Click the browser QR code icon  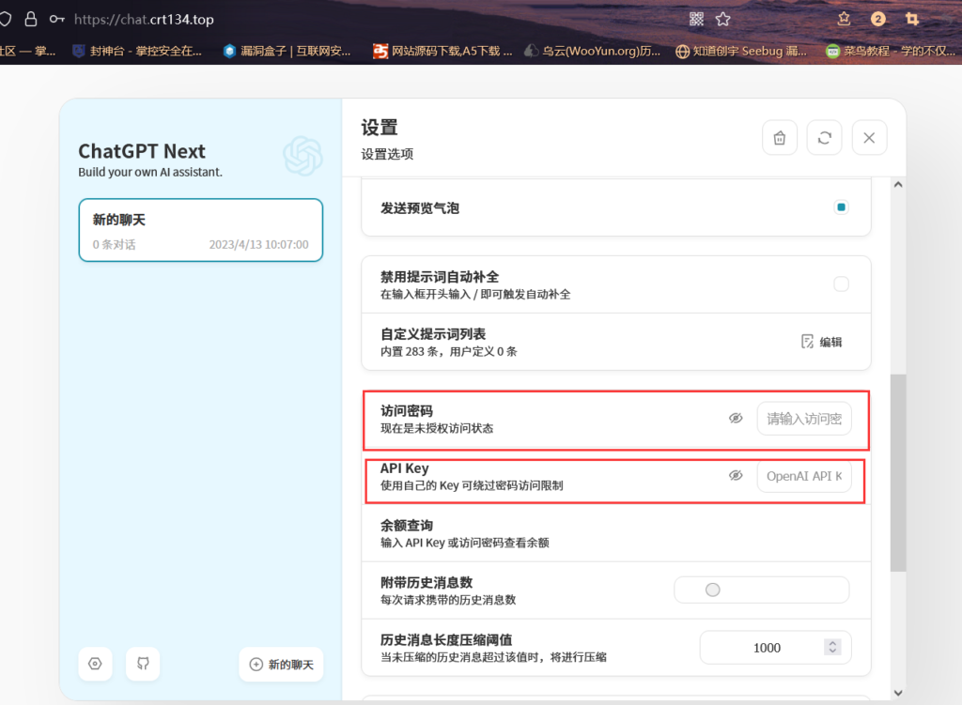(x=696, y=19)
